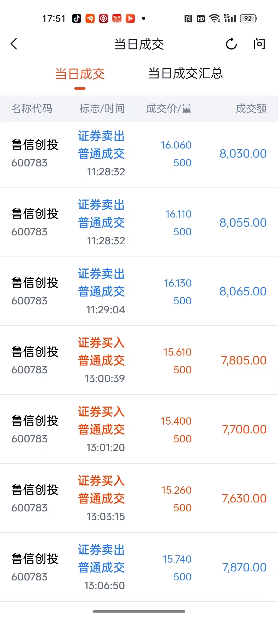Open the sell trade at 13:06:50
278x618 pixels.
(x=139, y=568)
